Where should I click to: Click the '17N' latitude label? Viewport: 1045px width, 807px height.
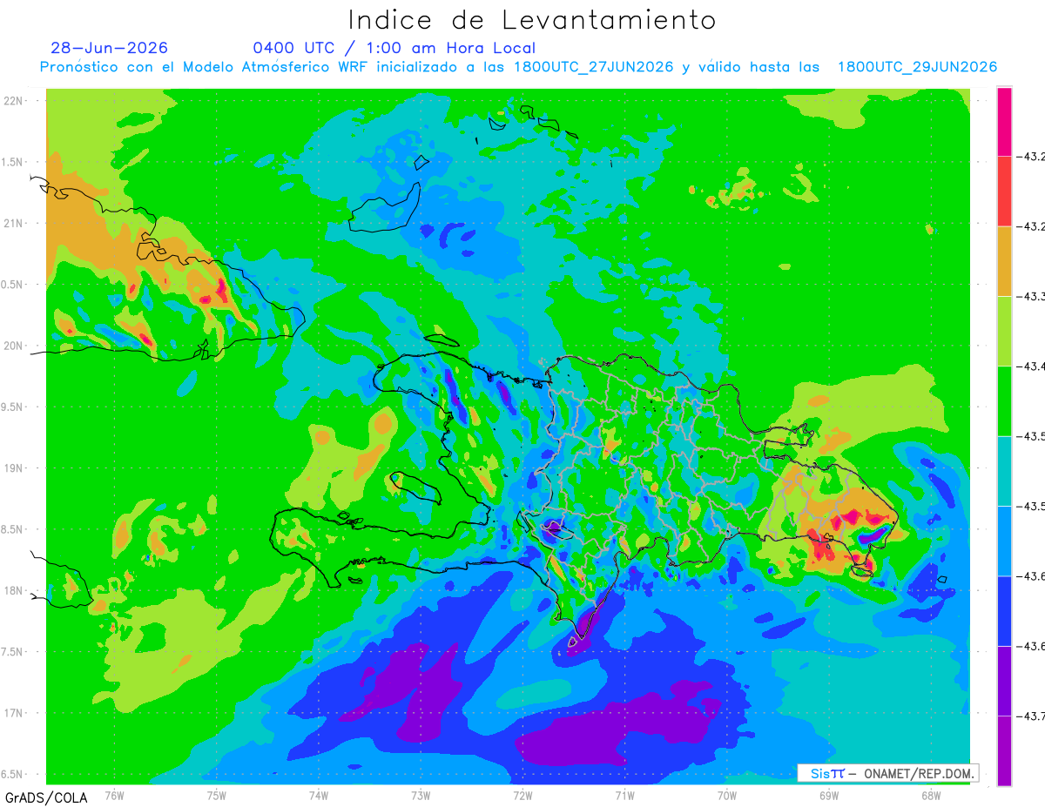[15, 713]
